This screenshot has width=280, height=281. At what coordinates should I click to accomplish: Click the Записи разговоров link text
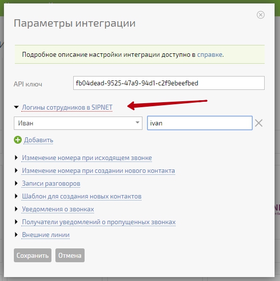point(51,184)
